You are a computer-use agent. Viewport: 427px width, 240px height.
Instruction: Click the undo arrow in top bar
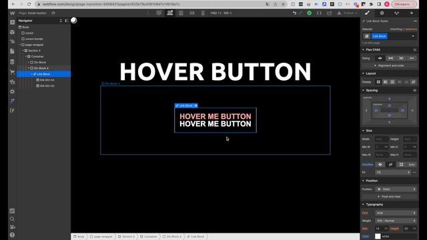(294, 13)
